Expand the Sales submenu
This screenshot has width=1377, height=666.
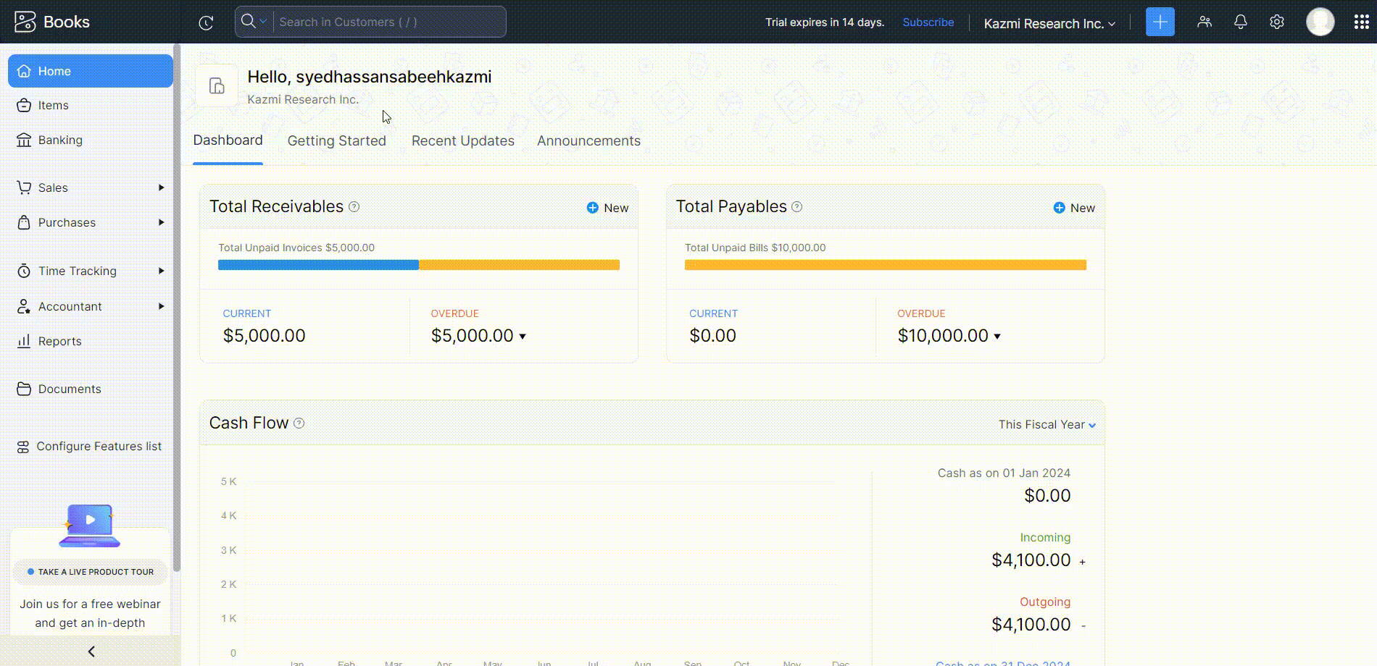(161, 187)
